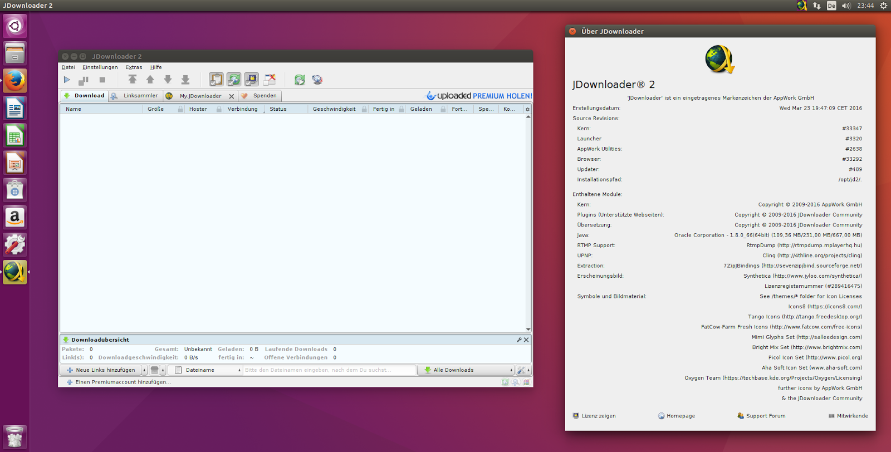Click the reconnect status bar icon

click(505, 382)
